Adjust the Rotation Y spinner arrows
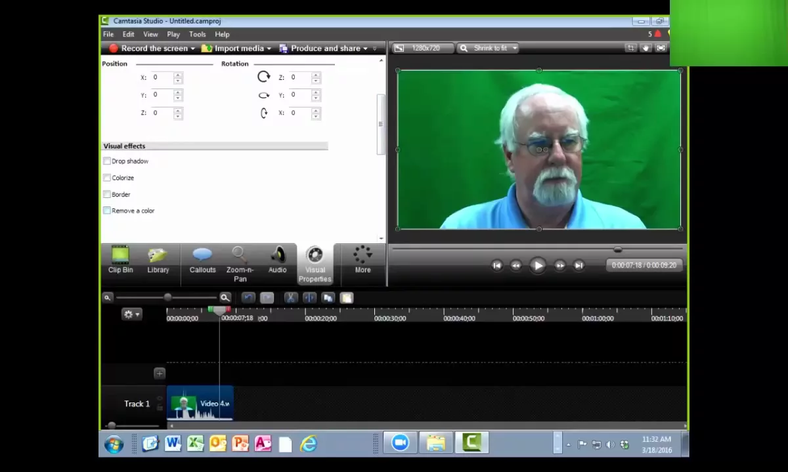 pyautogui.click(x=316, y=95)
